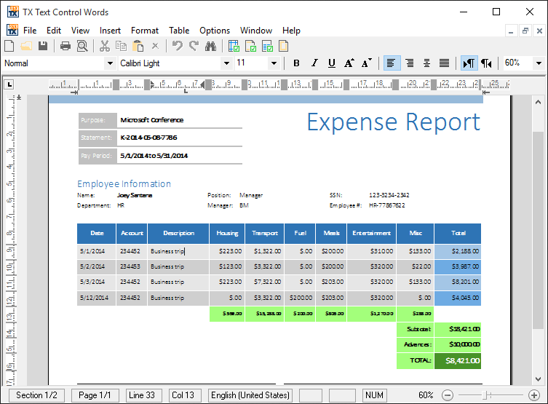548x404 pixels.
Task: Expand the Normal style dropdown
Action: click(110, 63)
